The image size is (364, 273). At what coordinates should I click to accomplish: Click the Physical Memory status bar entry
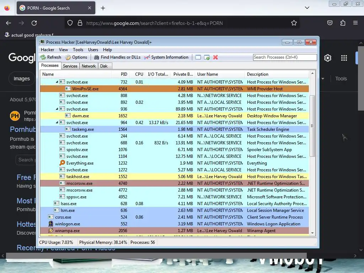tap(103, 242)
